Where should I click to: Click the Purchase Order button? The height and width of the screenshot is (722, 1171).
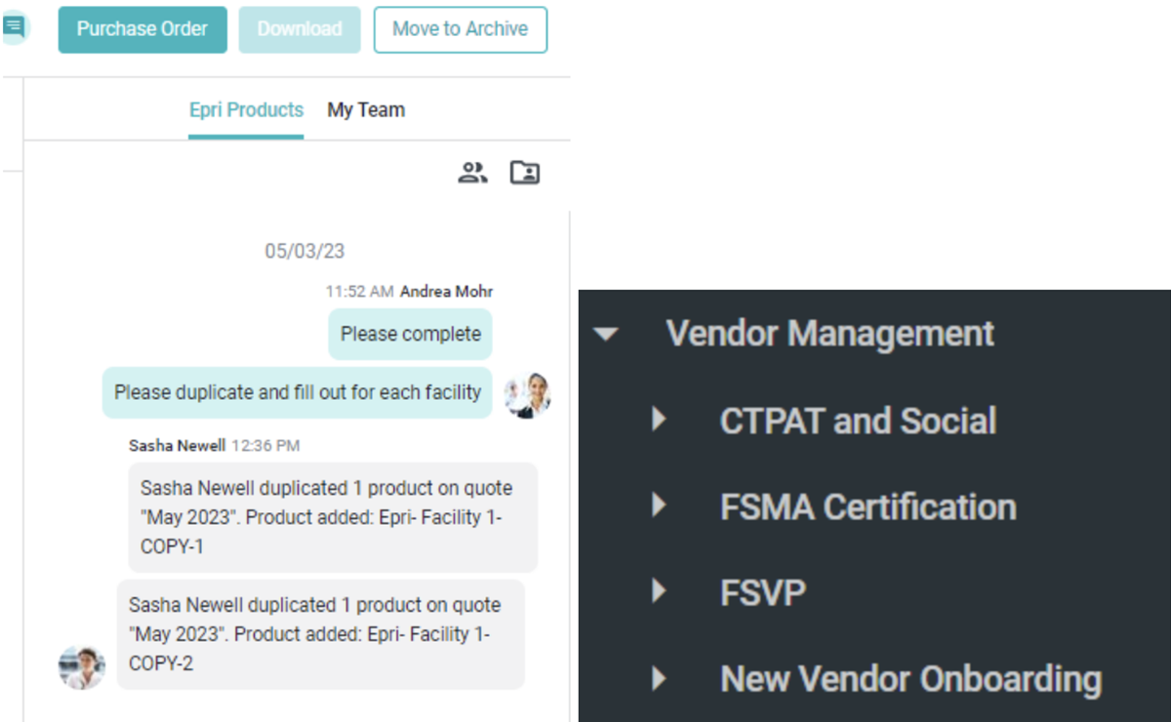141,29
